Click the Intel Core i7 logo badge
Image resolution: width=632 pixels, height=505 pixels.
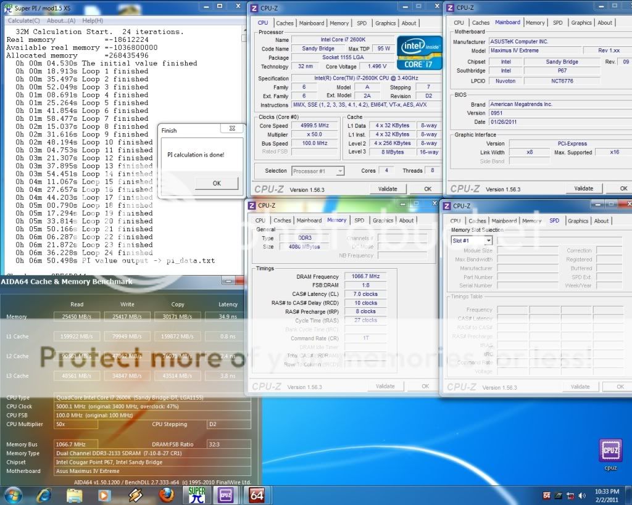[419, 53]
